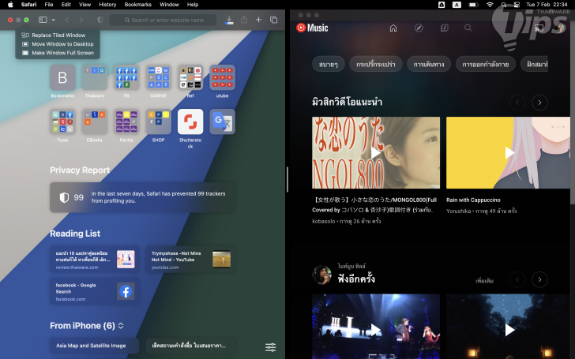
Task: Choose Replace Tiled Window
Action: (58, 36)
